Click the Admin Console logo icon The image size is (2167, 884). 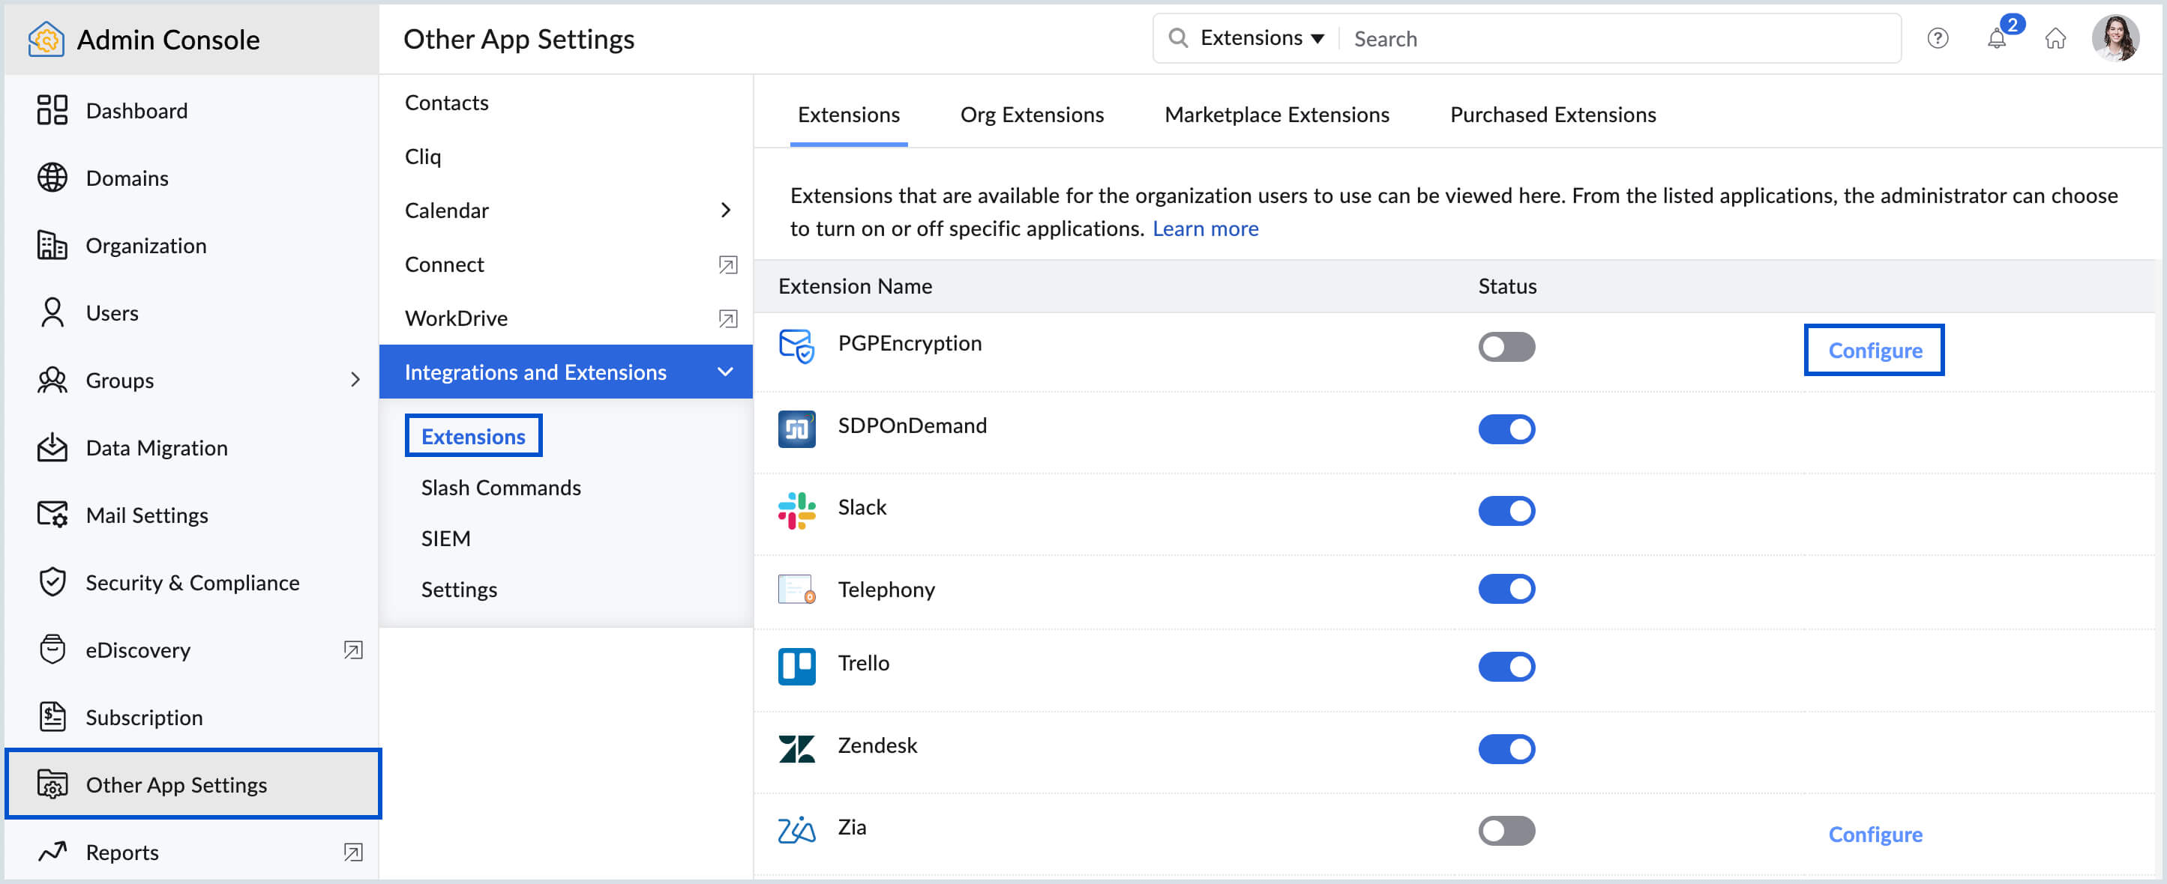46,39
